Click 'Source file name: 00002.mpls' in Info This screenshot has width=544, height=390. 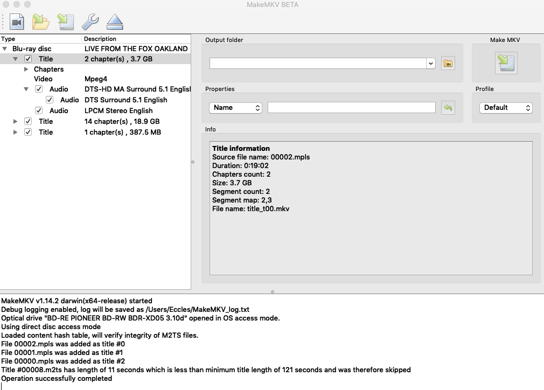pyautogui.click(x=261, y=157)
